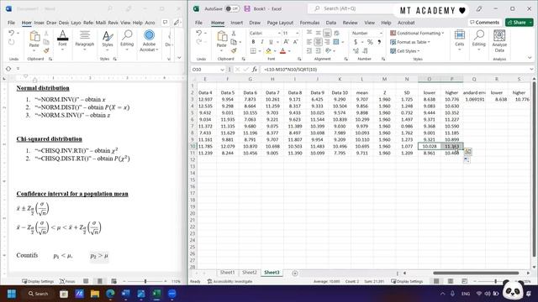Click Align Right icon in Excel
Screen dimensions: 538x302
tap(327, 42)
